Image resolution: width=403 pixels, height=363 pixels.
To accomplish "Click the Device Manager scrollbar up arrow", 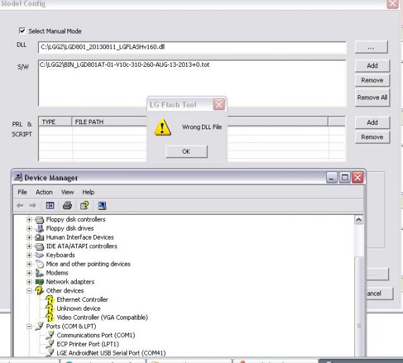I will tap(359, 220).
